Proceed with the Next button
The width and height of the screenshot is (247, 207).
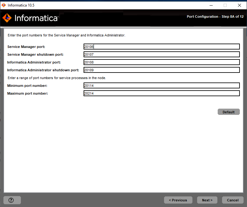[x=207, y=200]
